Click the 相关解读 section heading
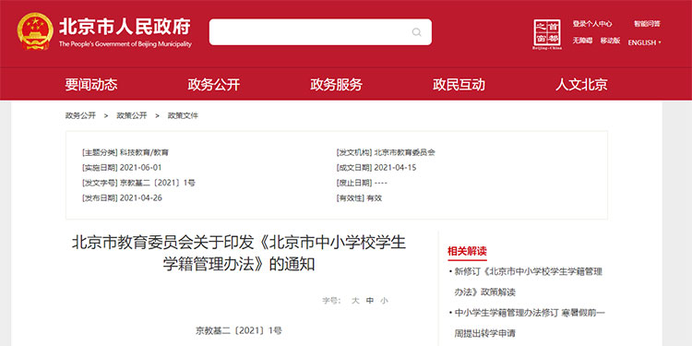692x346 pixels. (467, 252)
